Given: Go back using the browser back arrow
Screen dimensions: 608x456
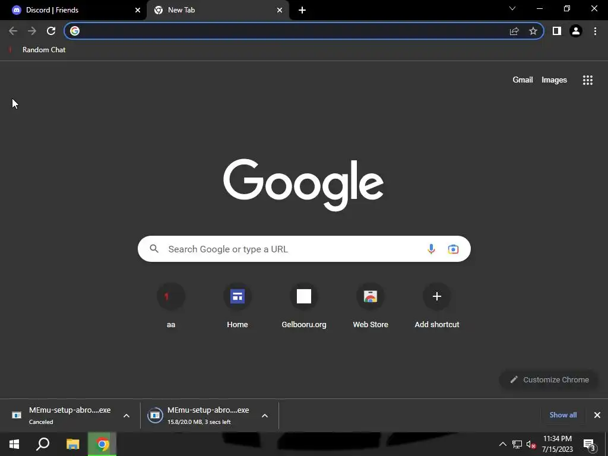Looking at the screenshot, I should 13,31.
